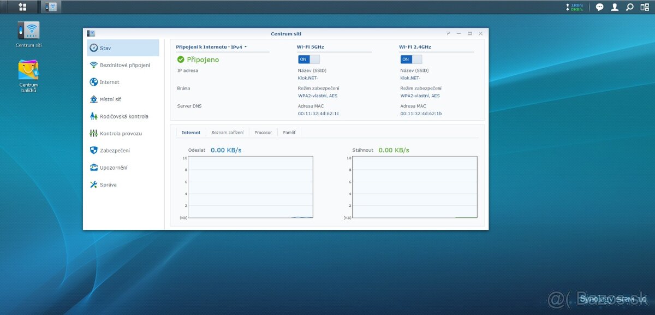655x315 pixels.
Task: Click the download traffic graph
Action: pyautogui.click(x=415, y=187)
